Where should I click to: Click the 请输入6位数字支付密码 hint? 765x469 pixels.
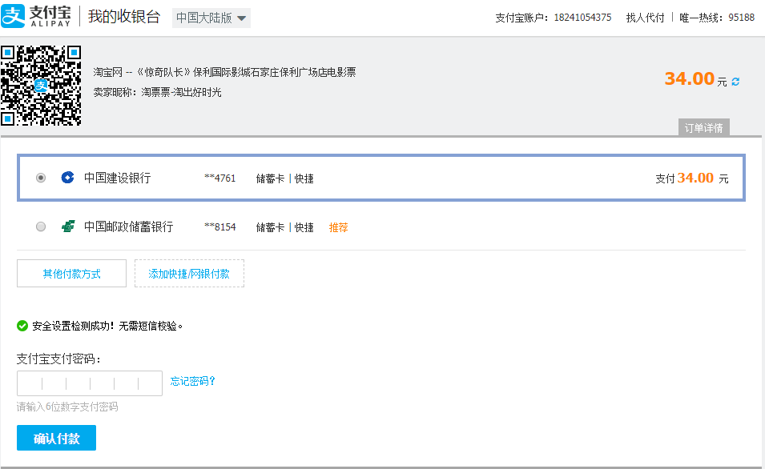(x=67, y=407)
